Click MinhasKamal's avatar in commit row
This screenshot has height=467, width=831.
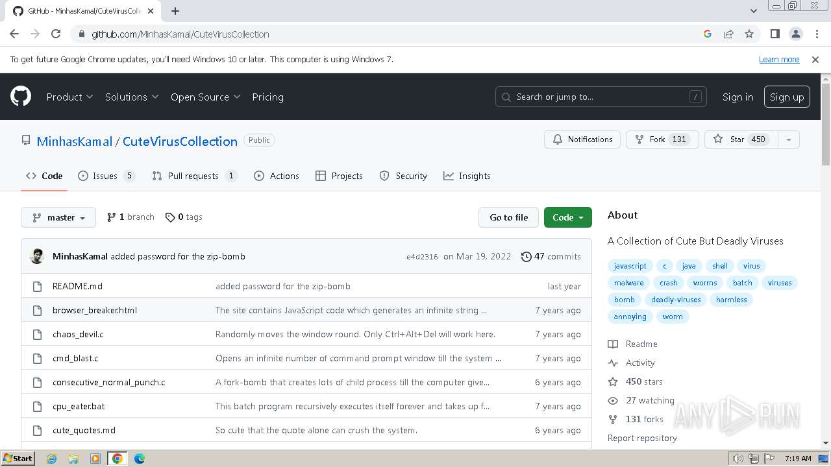pos(37,256)
